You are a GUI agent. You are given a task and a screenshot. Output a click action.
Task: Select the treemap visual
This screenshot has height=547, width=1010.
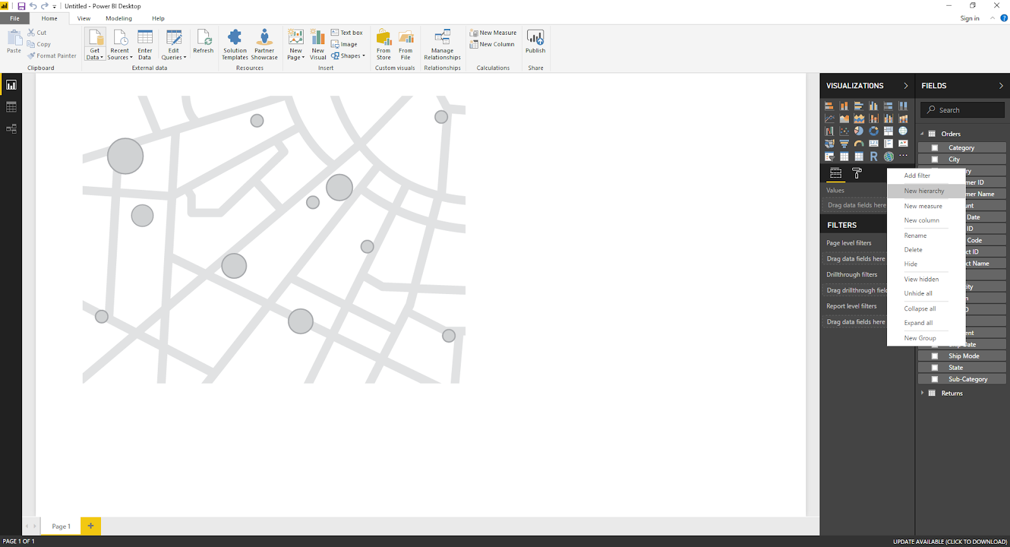click(888, 131)
